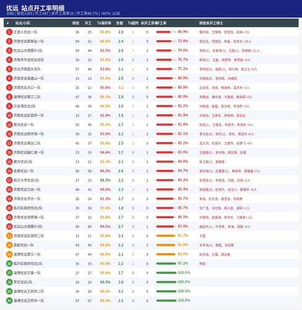Click the 100.0% rate in row 30

point(184,300)
